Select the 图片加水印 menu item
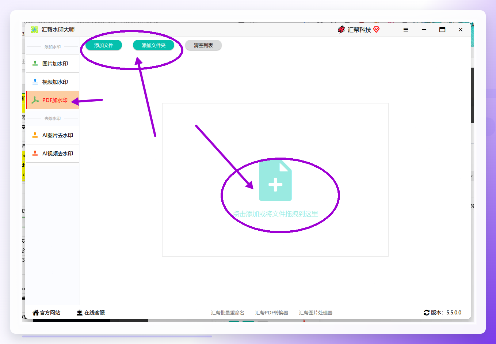496x344 pixels. [53, 64]
